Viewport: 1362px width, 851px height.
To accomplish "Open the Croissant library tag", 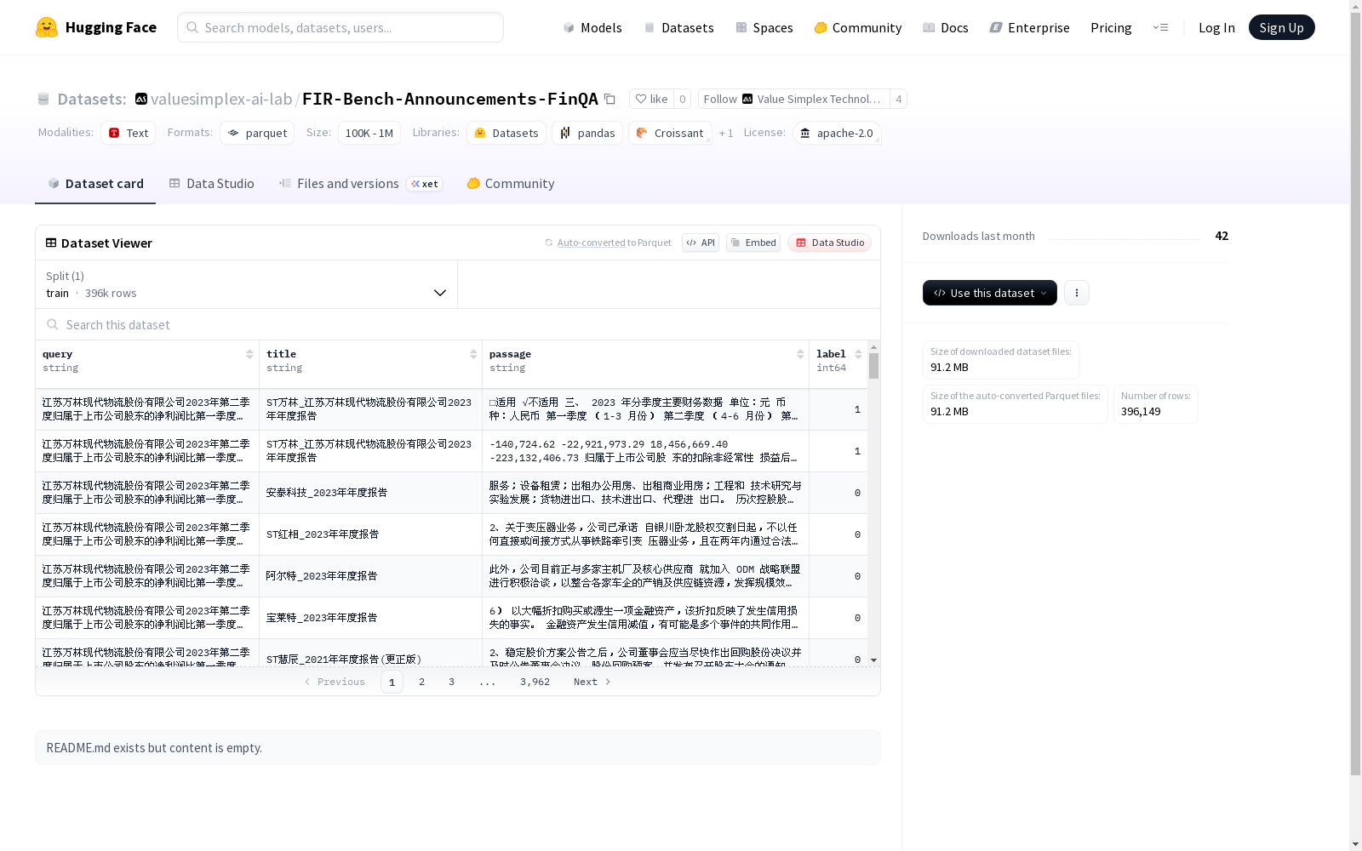I will click(x=670, y=133).
